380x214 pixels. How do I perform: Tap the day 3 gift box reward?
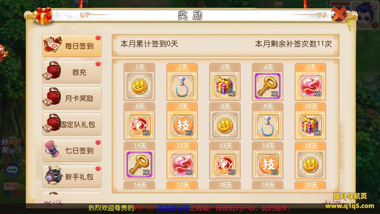pos(225,86)
